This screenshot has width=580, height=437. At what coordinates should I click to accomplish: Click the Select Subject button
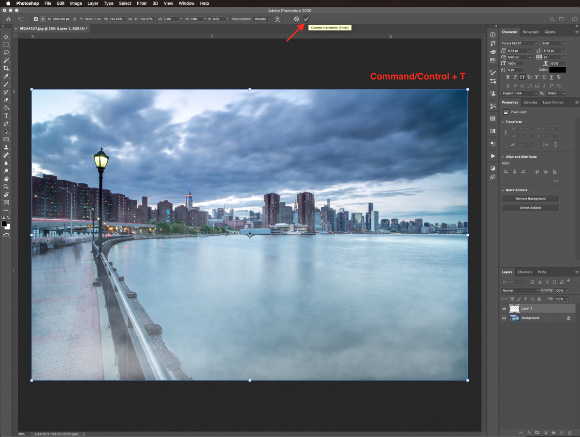point(530,208)
